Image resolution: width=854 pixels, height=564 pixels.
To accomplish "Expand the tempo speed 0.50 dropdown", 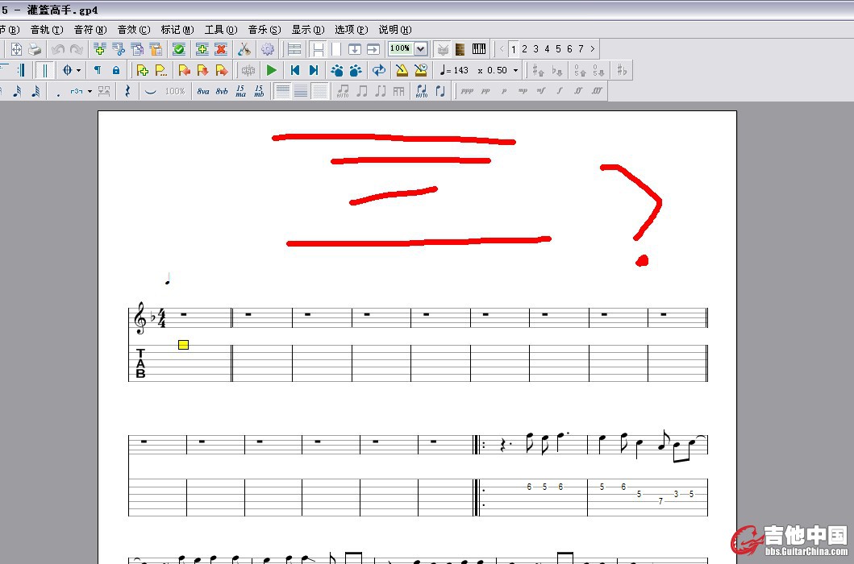I will (x=515, y=70).
